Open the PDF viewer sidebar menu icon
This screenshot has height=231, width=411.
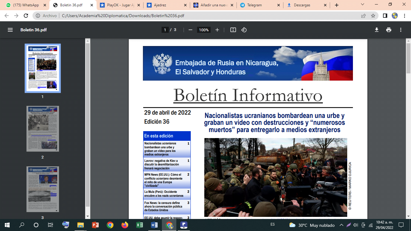coord(10,30)
